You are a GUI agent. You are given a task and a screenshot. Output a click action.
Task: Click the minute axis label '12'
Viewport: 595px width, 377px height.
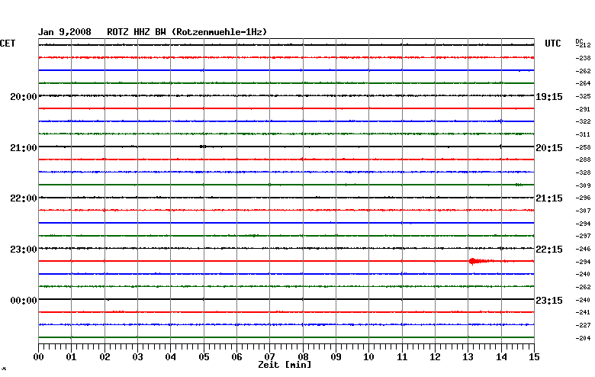coord(436,357)
